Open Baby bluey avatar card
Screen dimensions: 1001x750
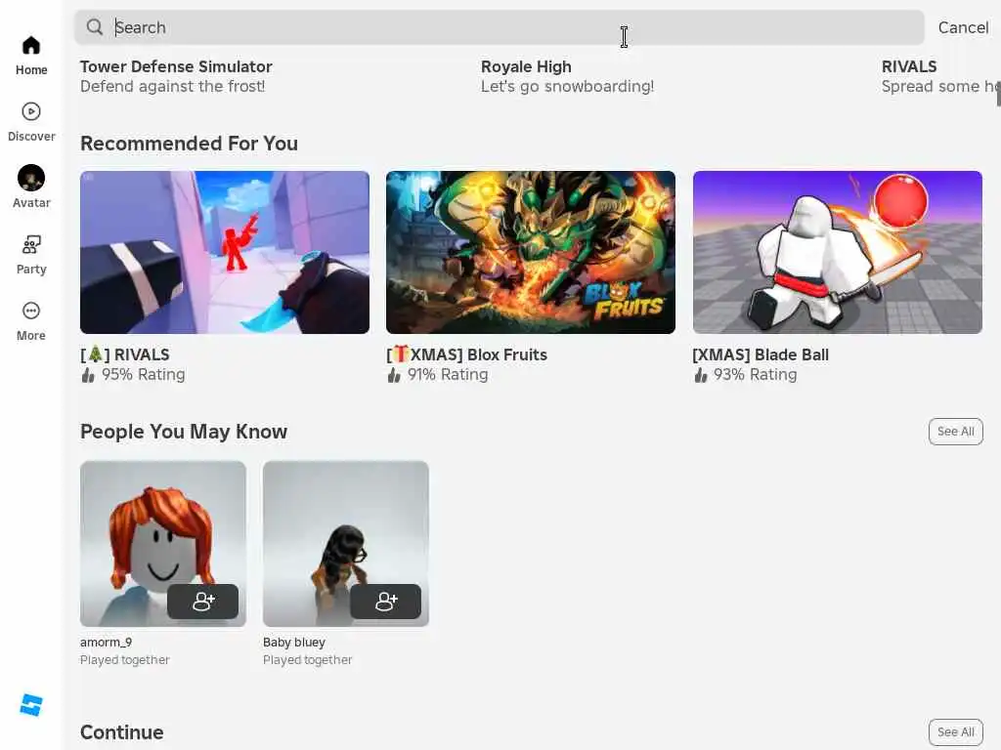click(x=345, y=543)
